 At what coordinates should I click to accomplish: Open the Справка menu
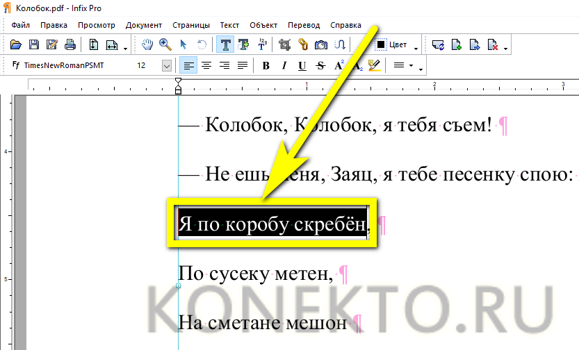coord(345,25)
